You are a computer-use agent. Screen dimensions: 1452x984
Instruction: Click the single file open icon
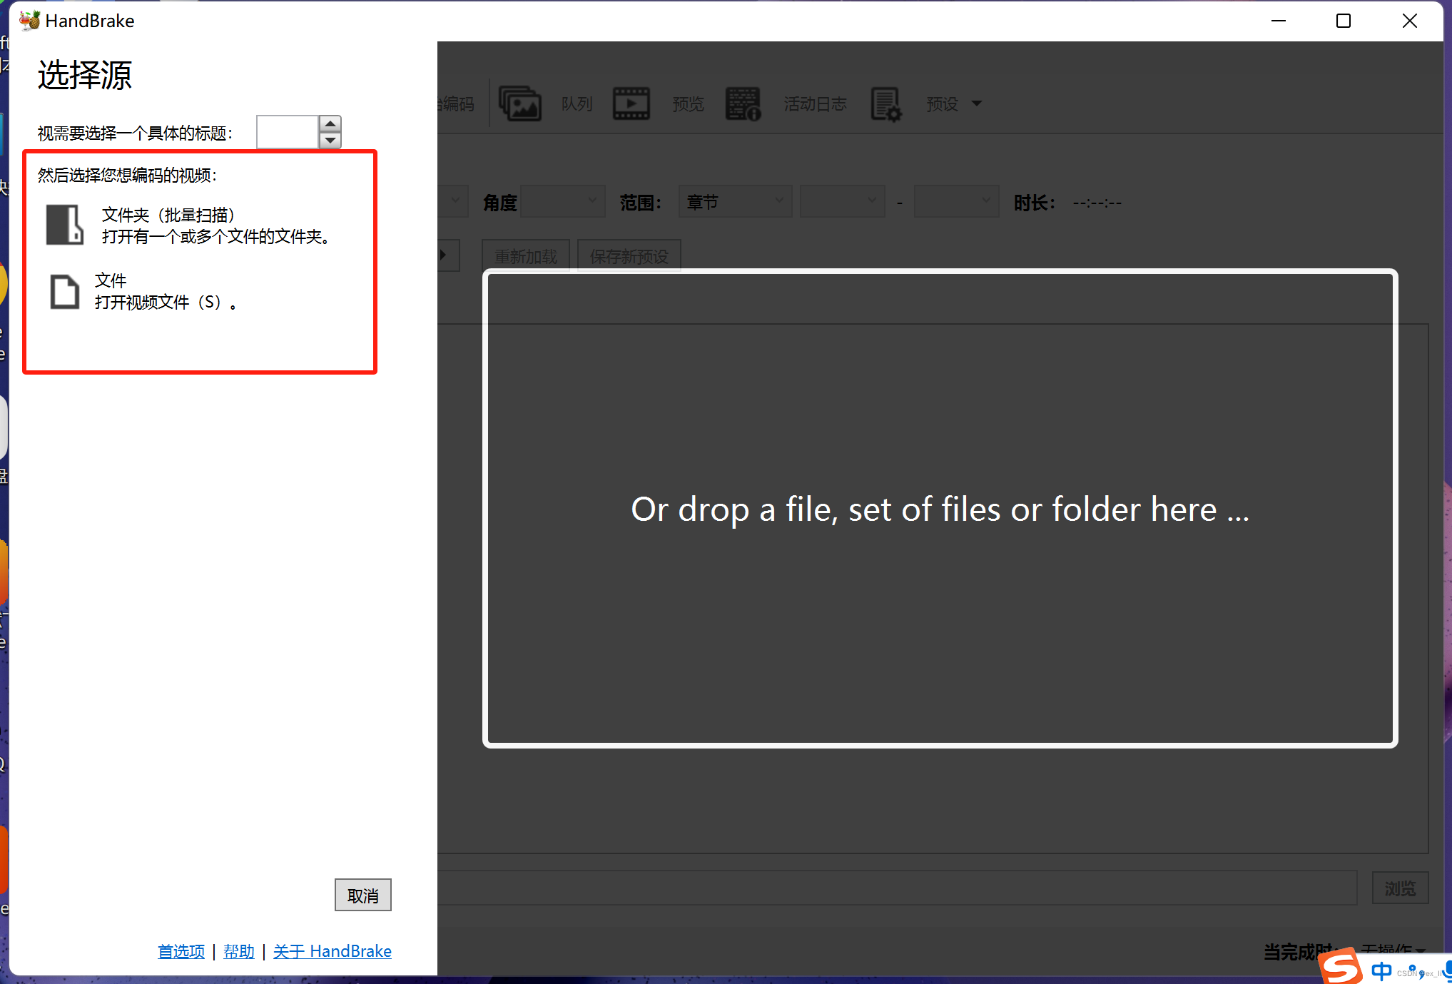click(x=64, y=292)
